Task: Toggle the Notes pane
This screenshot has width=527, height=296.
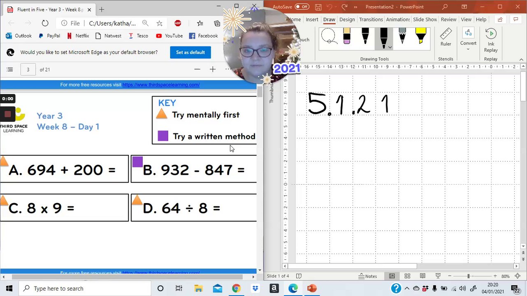Action: [368, 276]
